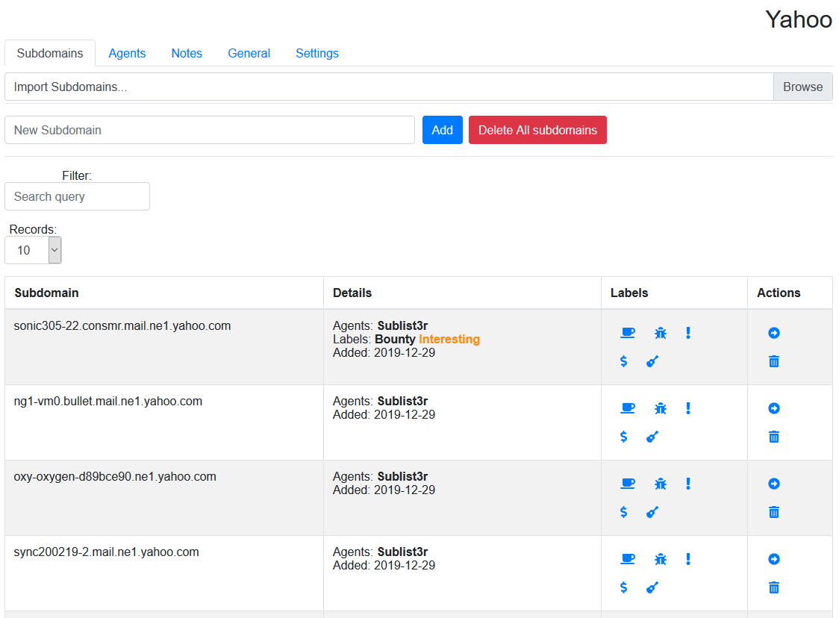Viewport: 839px width, 618px height.
Task: Select sonic305-22.consmr.mail.ne1.yahoo.com subdomain text
Action: click(122, 326)
